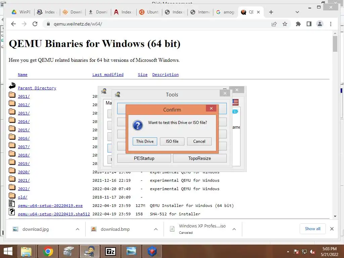Open a new Chrome tab
Image resolution: width=344 pixels, height=258 pixels.
click(x=271, y=12)
